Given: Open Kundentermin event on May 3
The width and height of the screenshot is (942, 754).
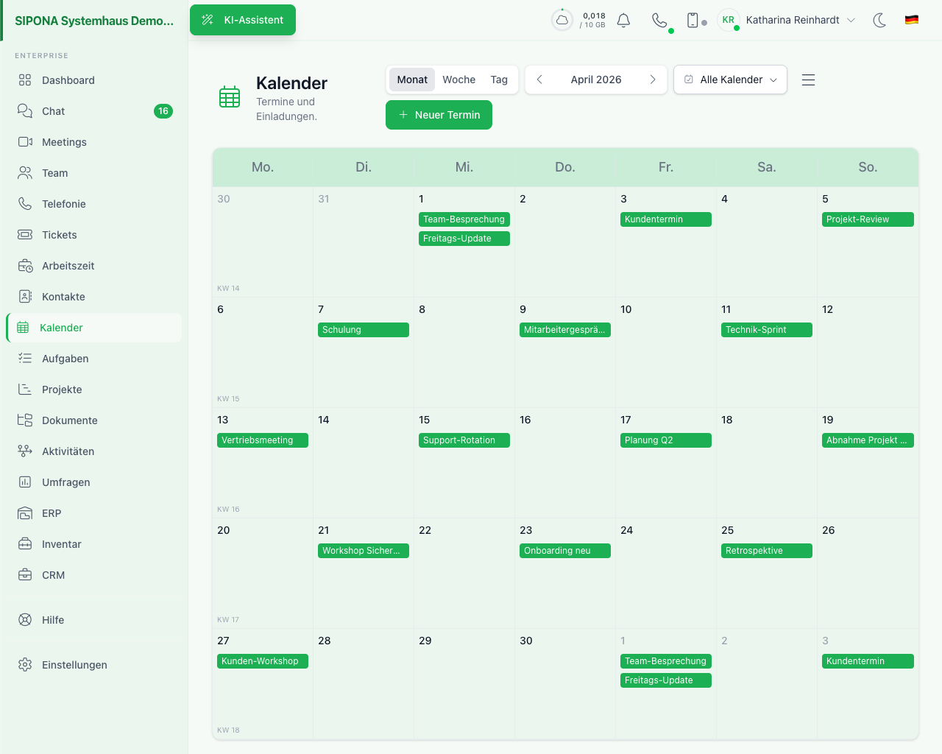Looking at the screenshot, I should click(868, 661).
